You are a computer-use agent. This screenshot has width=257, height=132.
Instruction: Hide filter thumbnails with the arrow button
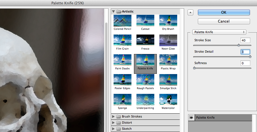tap(190, 12)
